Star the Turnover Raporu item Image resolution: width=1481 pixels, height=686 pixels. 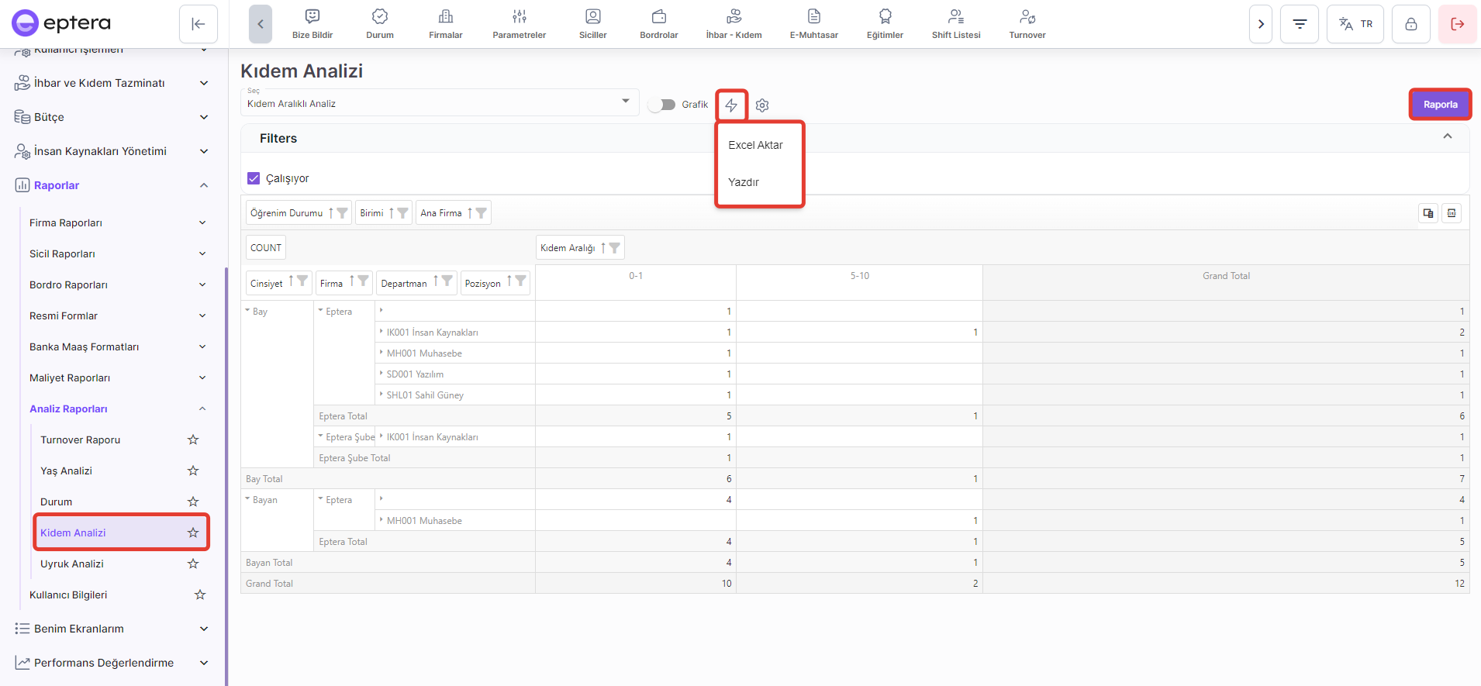point(193,440)
